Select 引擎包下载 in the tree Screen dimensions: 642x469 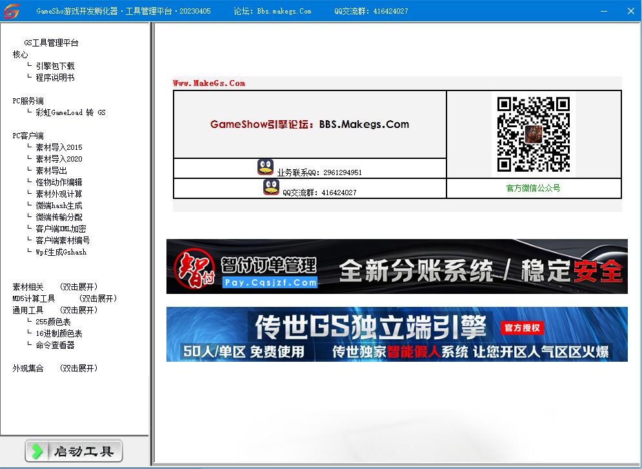click(55, 66)
